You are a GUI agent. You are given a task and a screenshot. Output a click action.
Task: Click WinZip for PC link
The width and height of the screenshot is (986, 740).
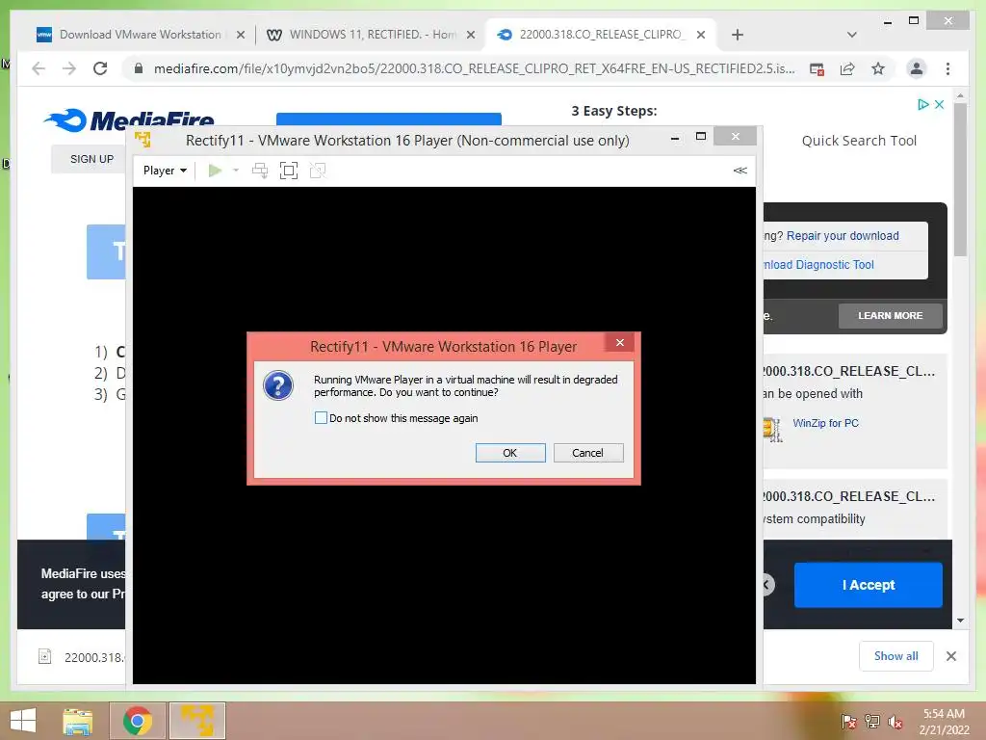coord(825,423)
